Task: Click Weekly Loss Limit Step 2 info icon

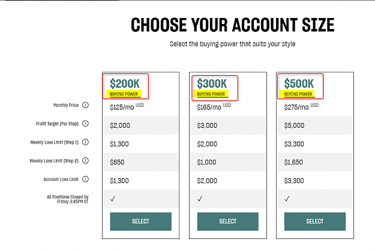Action: pyautogui.click(x=85, y=160)
